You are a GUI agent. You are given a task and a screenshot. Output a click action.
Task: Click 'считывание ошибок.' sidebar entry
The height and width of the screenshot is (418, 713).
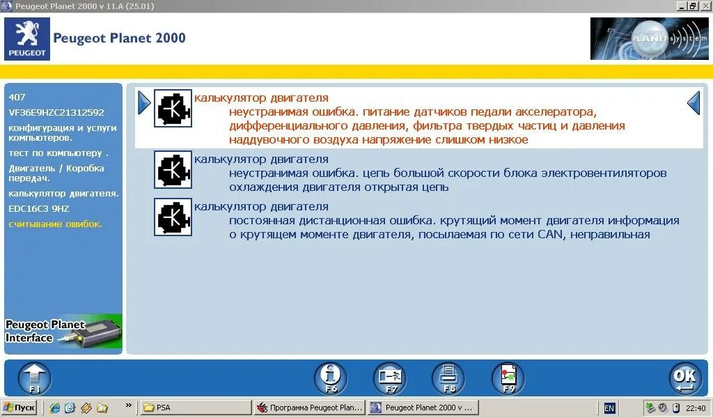(56, 224)
